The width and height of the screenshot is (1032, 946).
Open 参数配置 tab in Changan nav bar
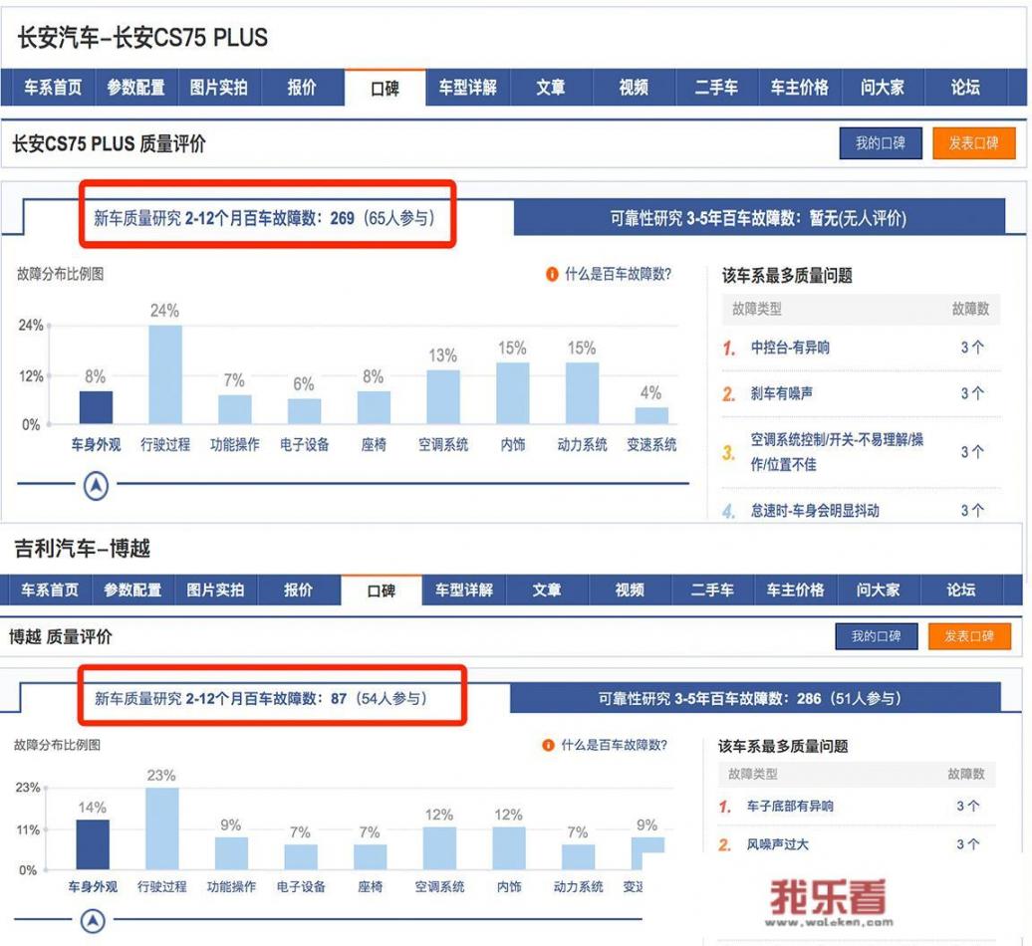(x=136, y=88)
